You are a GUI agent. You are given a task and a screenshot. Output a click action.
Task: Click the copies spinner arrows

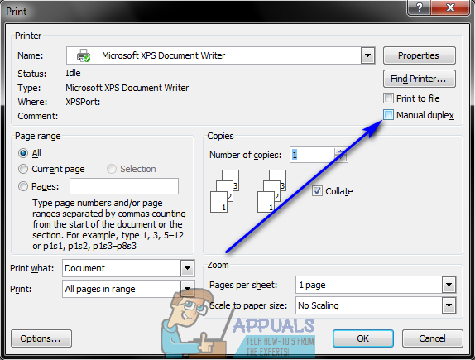(341, 155)
